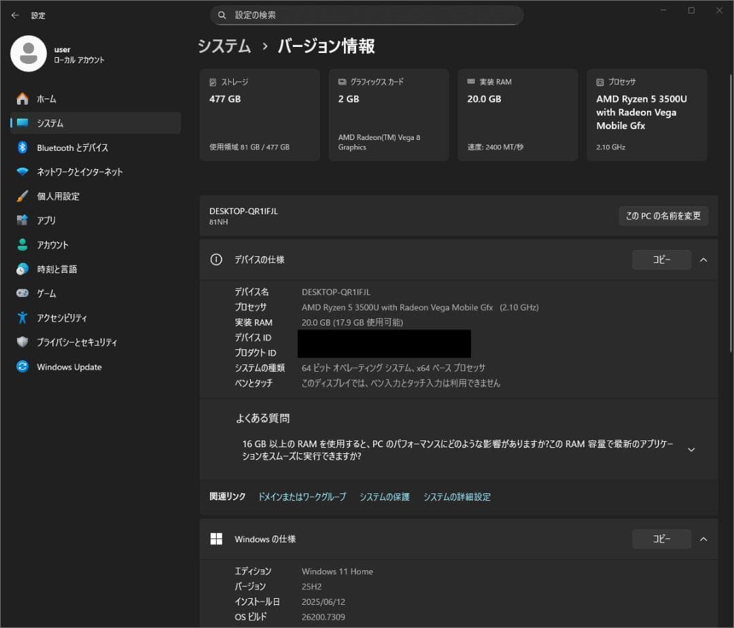Open Windows Update settings
This screenshot has width=734, height=628.
[69, 367]
